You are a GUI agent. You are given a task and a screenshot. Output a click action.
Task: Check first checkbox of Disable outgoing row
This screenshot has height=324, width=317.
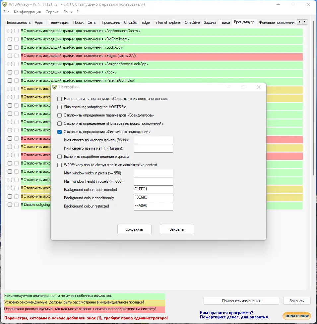coord(10,205)
